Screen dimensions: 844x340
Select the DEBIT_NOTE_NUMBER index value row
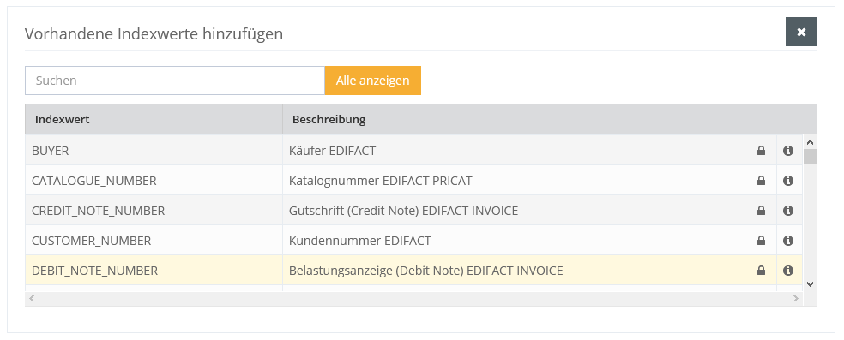click(413, 271)
